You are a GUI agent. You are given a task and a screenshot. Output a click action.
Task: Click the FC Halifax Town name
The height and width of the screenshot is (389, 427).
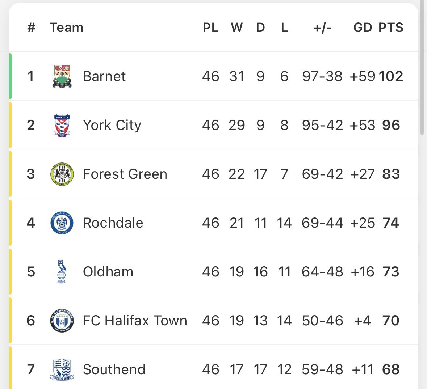click(135, 321)
